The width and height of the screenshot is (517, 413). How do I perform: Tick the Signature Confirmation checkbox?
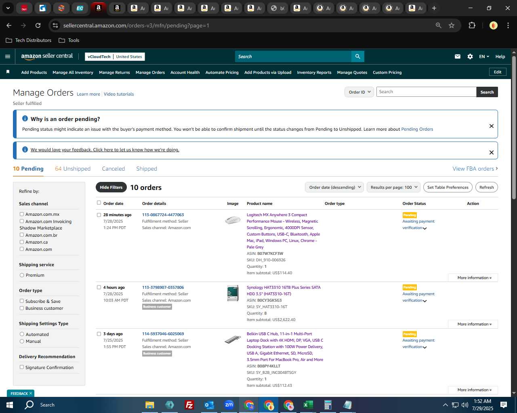pos(22,367)
